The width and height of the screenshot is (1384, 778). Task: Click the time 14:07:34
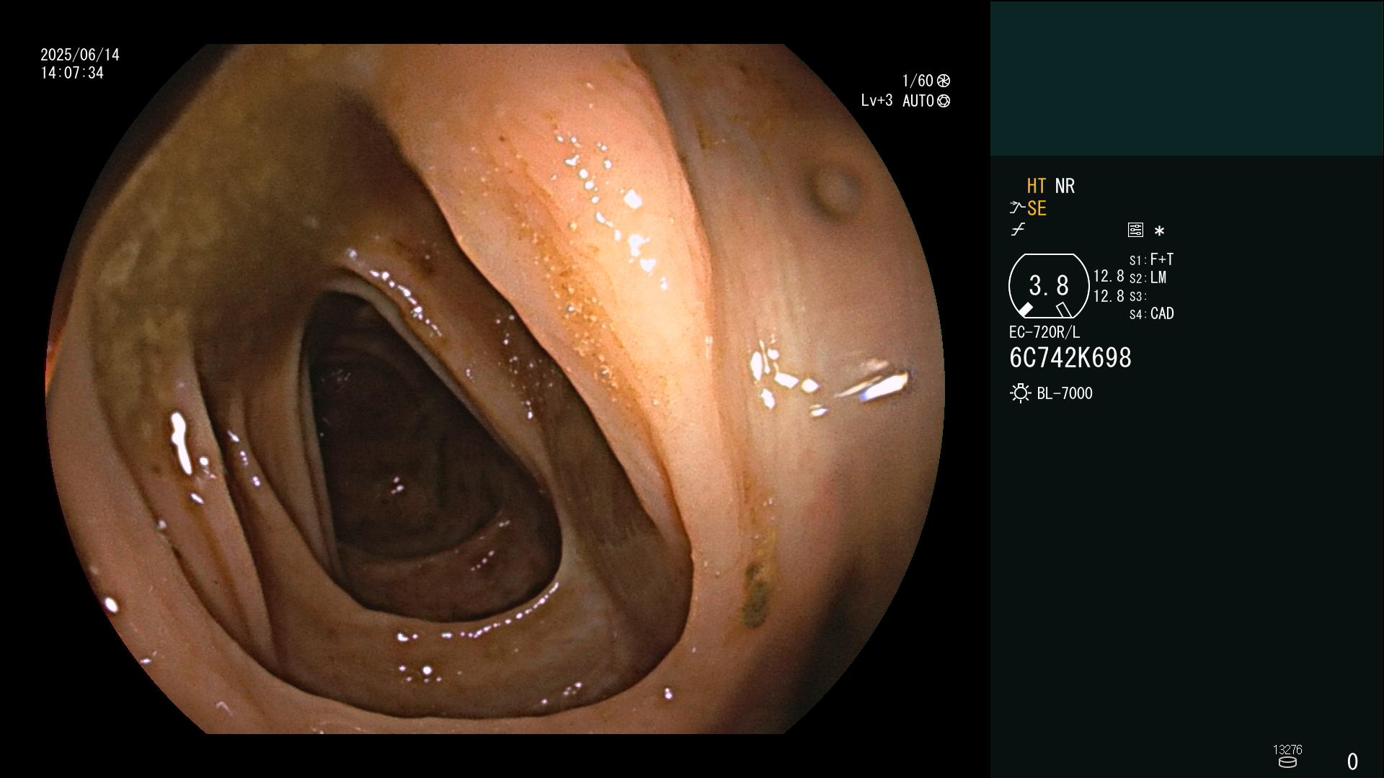tap(72, 73)
